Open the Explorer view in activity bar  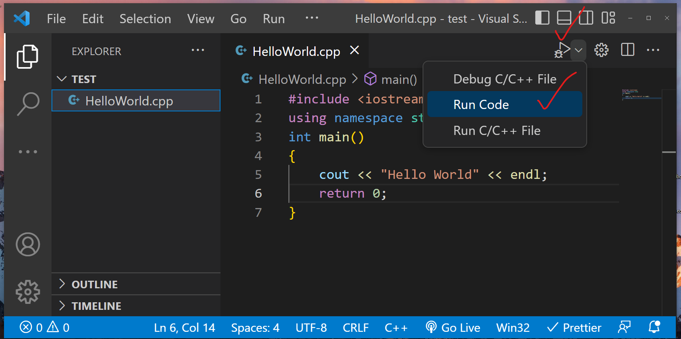click(28, 57)
